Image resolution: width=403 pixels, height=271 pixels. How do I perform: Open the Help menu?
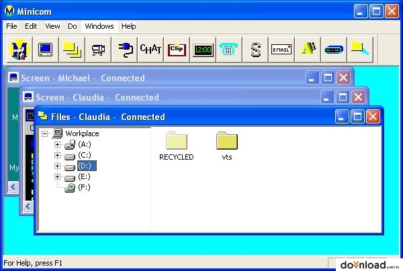tap(129, 26)
